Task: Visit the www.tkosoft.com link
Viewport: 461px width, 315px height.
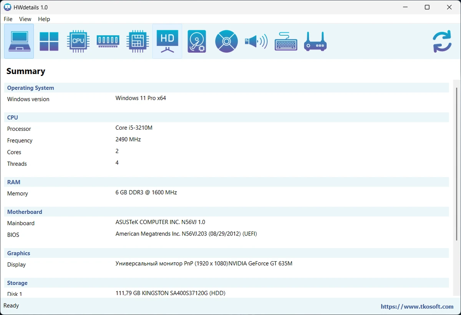Action: tap(417, 307)
